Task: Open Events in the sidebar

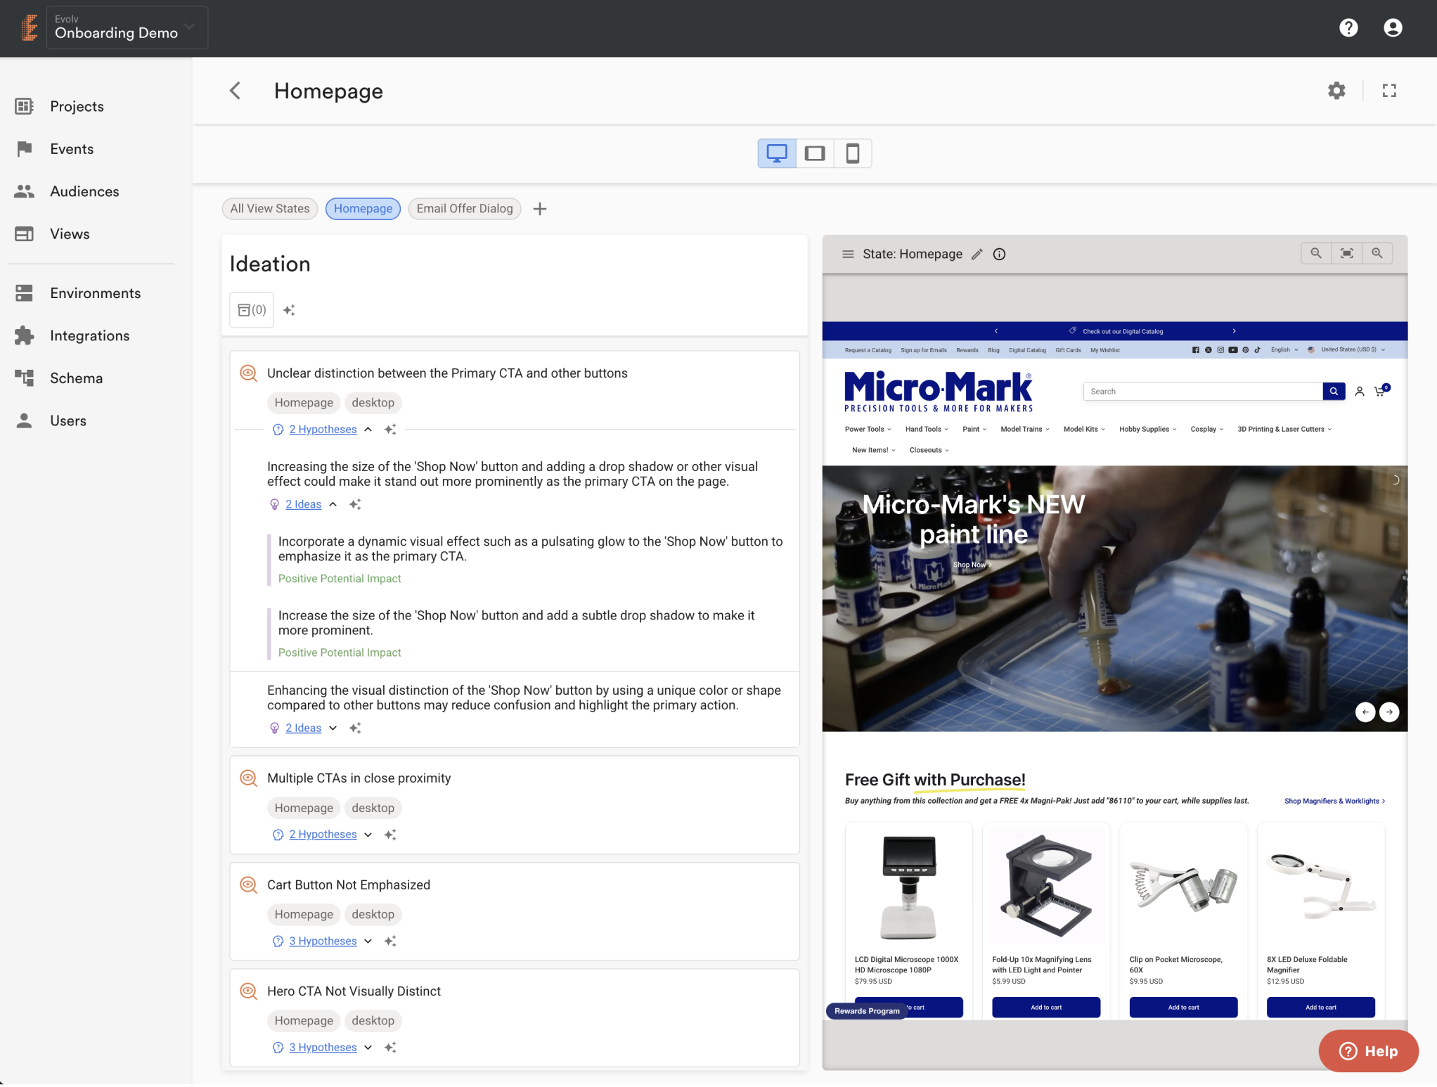Action: click(71, 148)
